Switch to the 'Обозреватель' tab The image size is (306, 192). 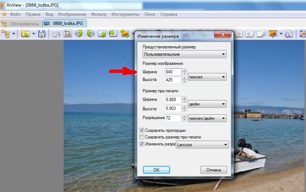pos(21,23)
